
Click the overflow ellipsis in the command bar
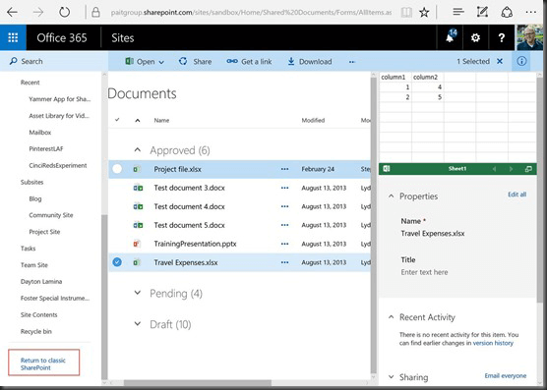[351, 62]
